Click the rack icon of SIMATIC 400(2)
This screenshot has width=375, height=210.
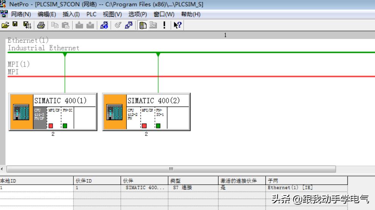[x=114, y=112]
